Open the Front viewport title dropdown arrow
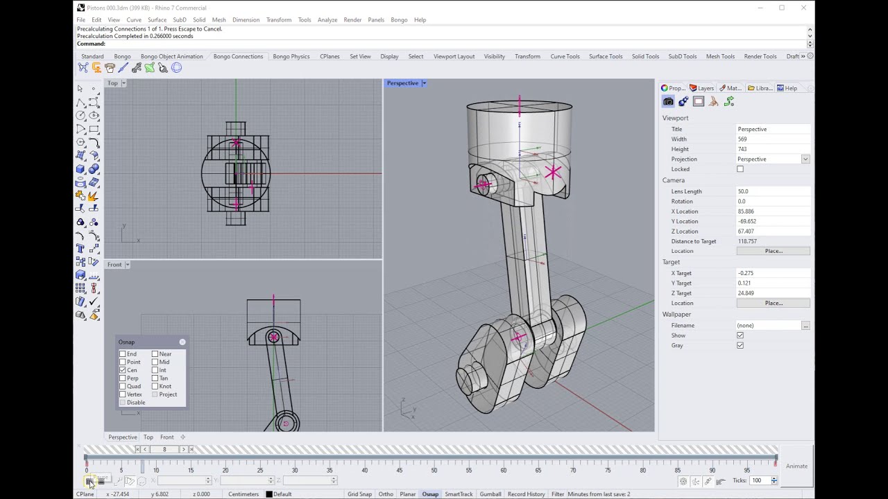Image resolution: width=888 pixels, height=499 pixels. (x=128, y=265)
